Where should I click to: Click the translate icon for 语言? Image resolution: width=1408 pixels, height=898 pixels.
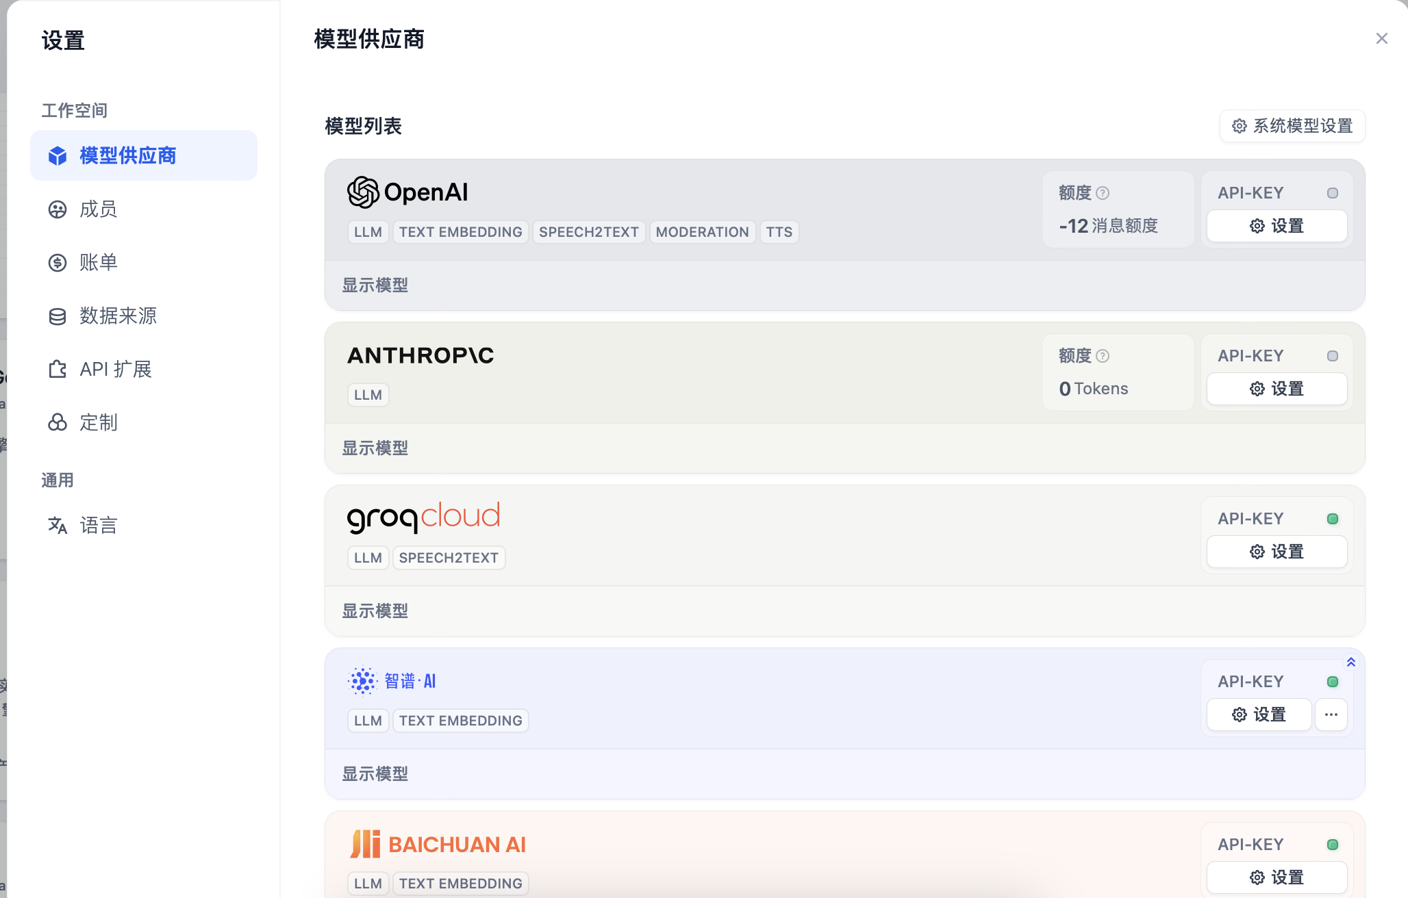coord(58,526)
